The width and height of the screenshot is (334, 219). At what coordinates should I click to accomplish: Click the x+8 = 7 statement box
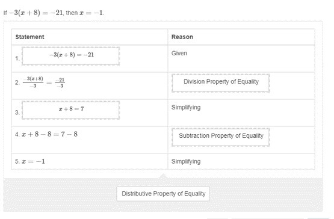point(71,110)
